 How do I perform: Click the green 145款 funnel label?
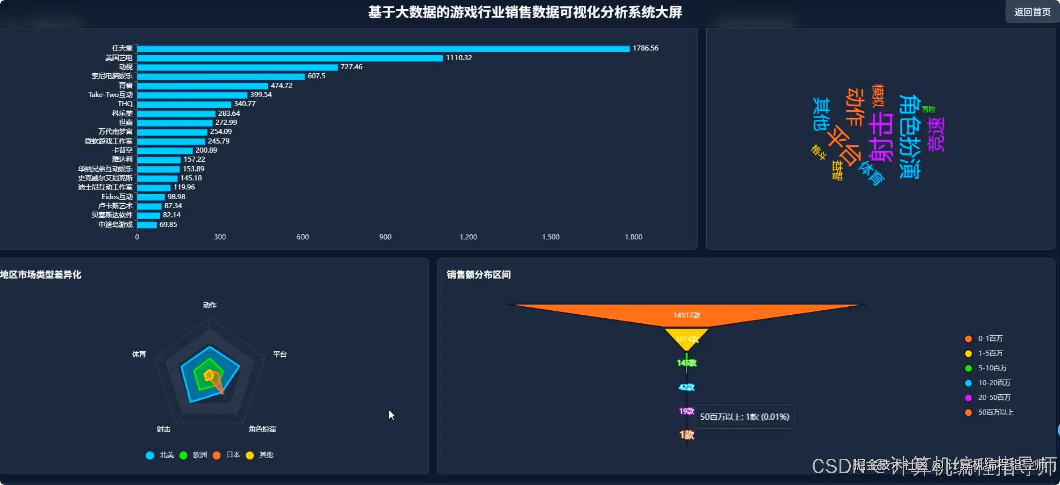tap(687, 363)
